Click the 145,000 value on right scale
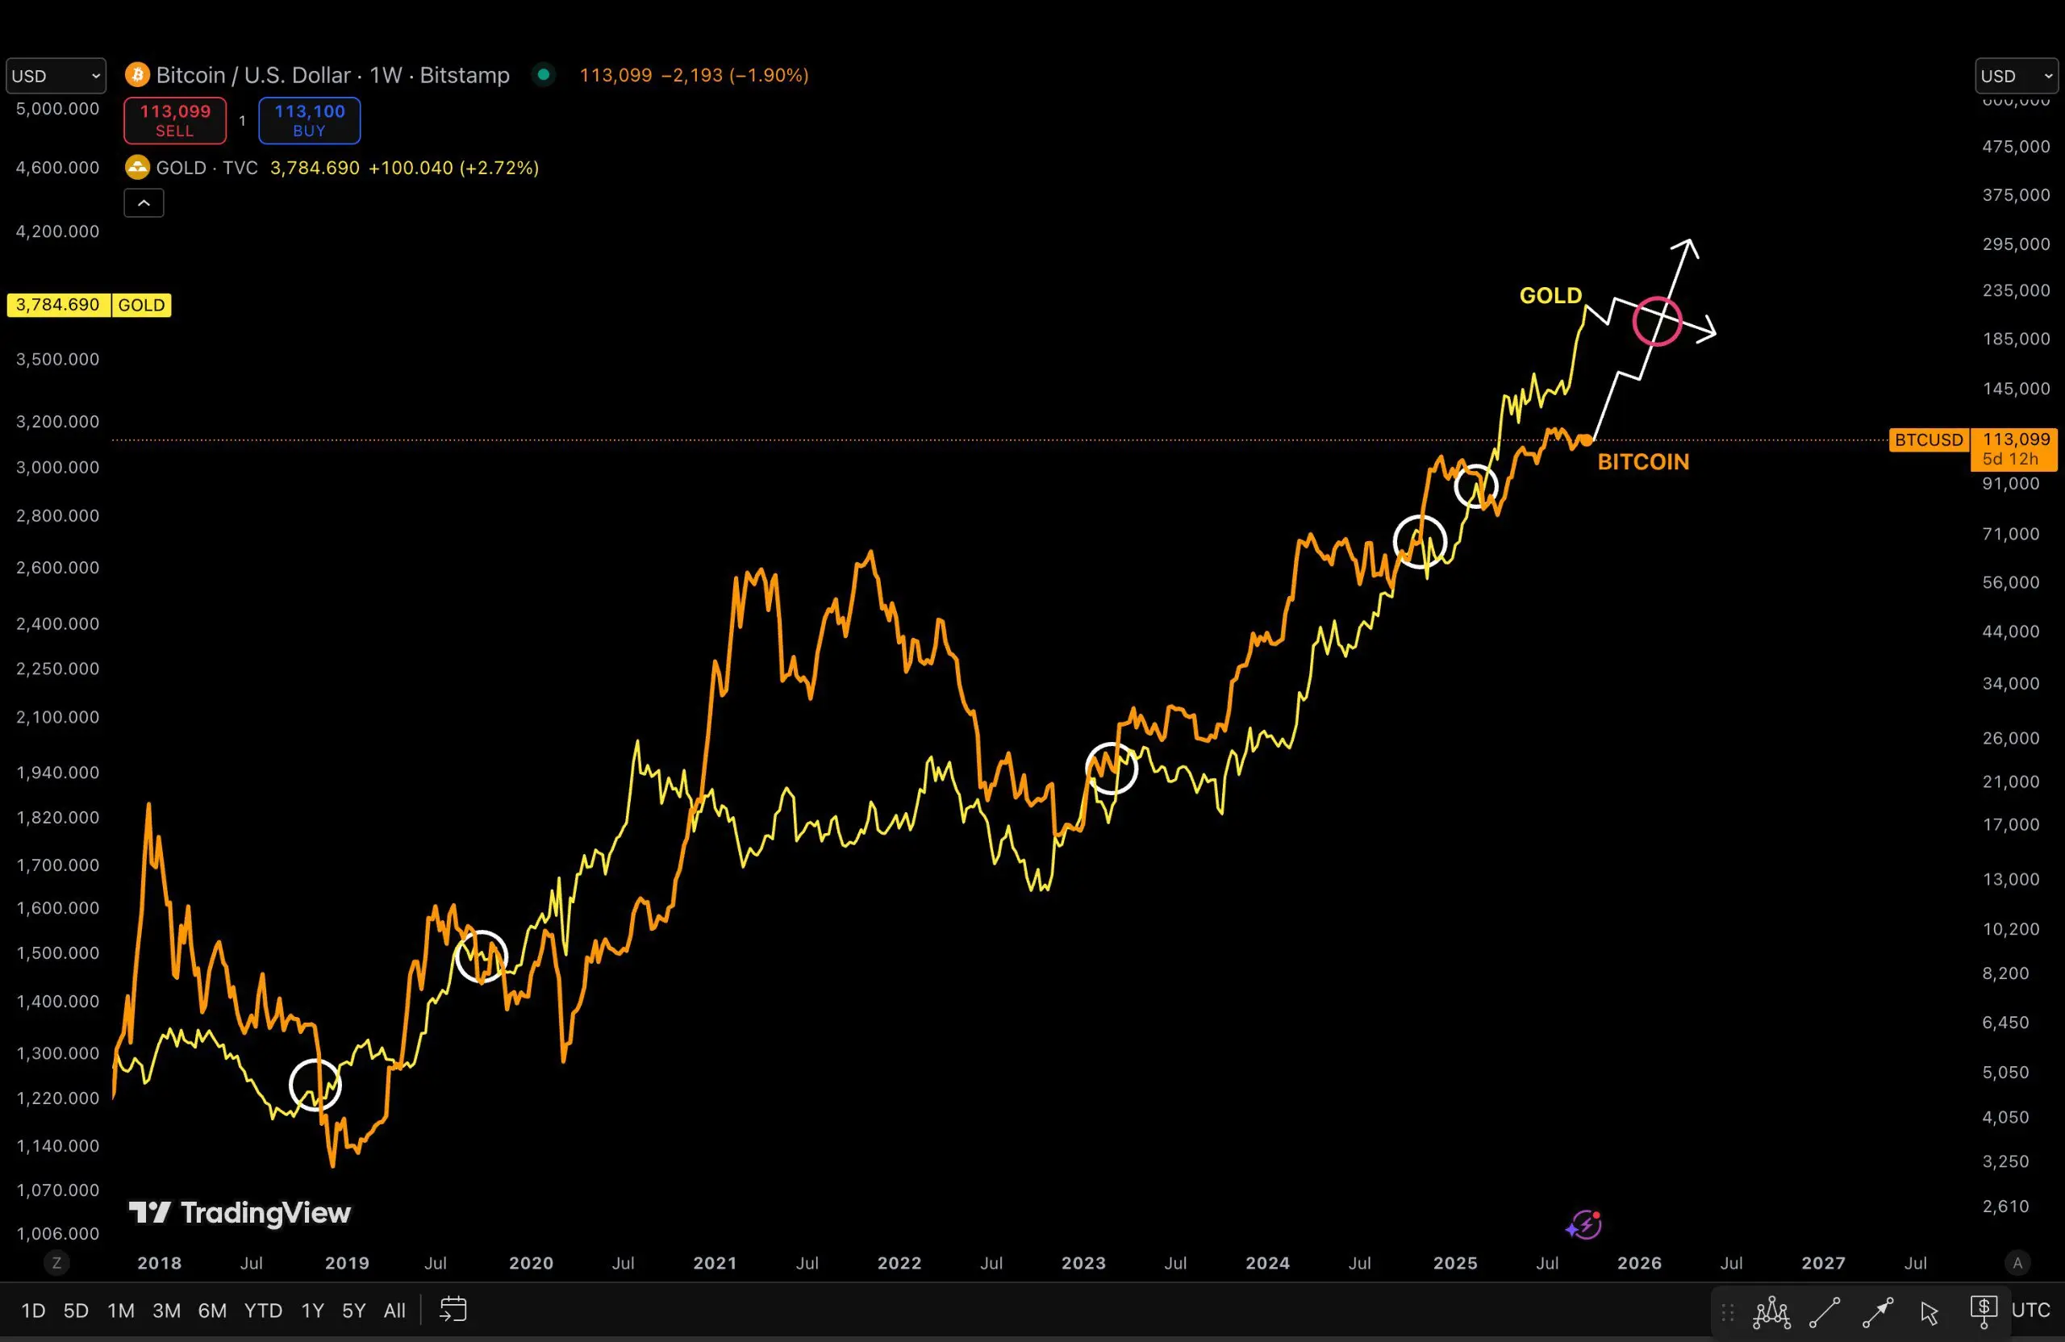 [x=2016, y=389]
